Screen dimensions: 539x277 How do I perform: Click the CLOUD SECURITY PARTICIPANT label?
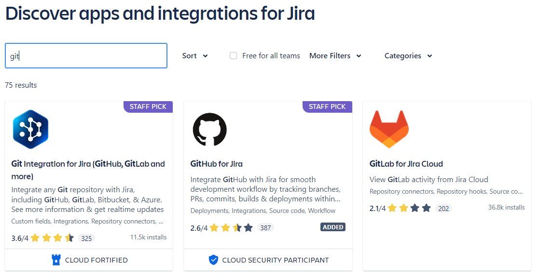tap(276, 260)
